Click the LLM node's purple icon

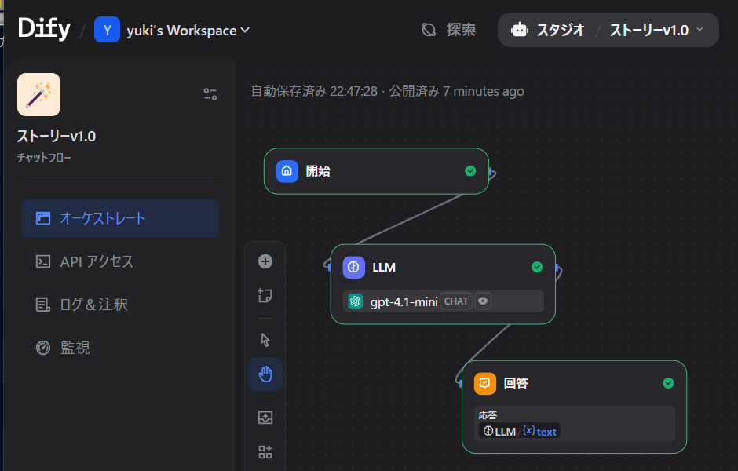coord(354,267)
